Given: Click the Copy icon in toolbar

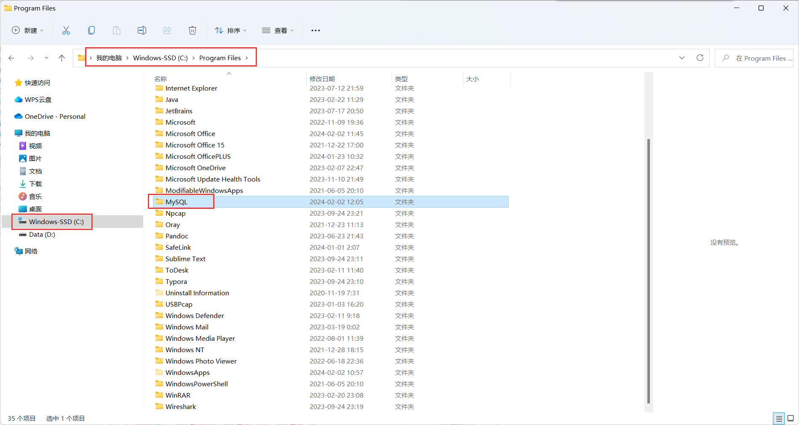Looking at the screenshot, I should pyautogui.click(x=91, y=30).
